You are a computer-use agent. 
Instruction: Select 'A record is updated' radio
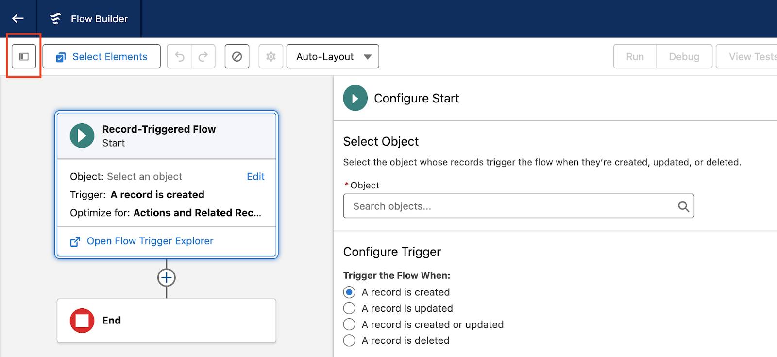[349, 308]
